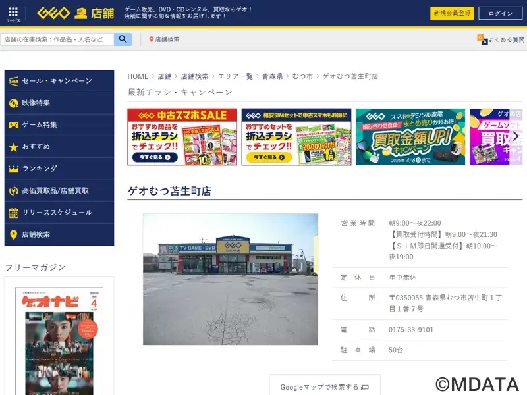Click the red pin icon for store search

152,39
